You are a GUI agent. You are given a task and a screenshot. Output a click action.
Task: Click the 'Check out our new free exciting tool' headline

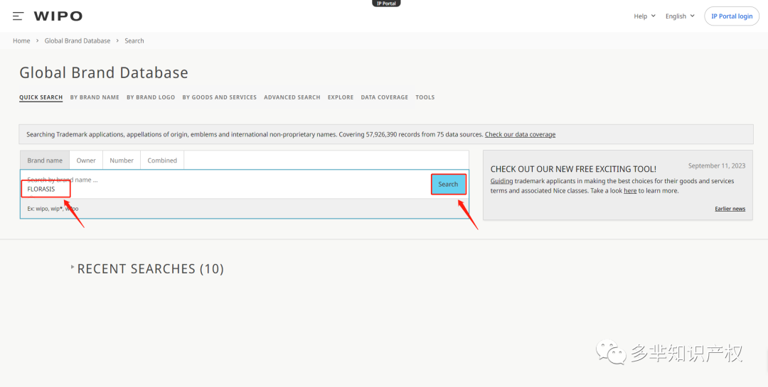[x=573, y=169]
